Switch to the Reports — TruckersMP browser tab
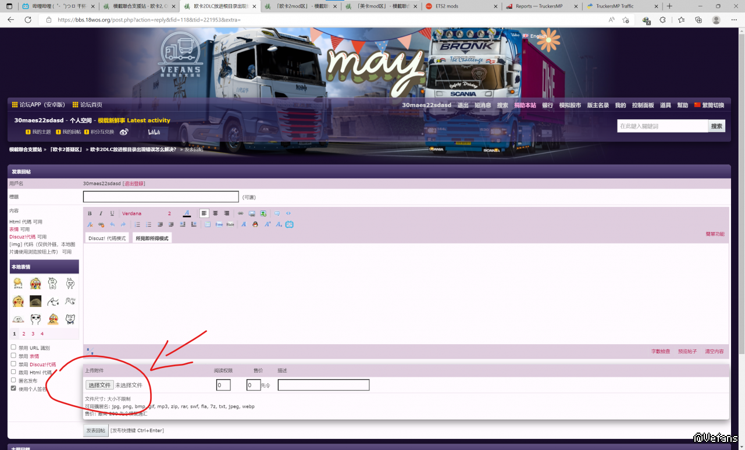The height and width of the screenshot is (450, 745). point(540,6)
